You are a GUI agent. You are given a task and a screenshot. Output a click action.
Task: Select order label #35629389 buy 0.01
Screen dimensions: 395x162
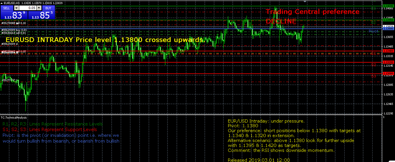(x=14, y=30)
